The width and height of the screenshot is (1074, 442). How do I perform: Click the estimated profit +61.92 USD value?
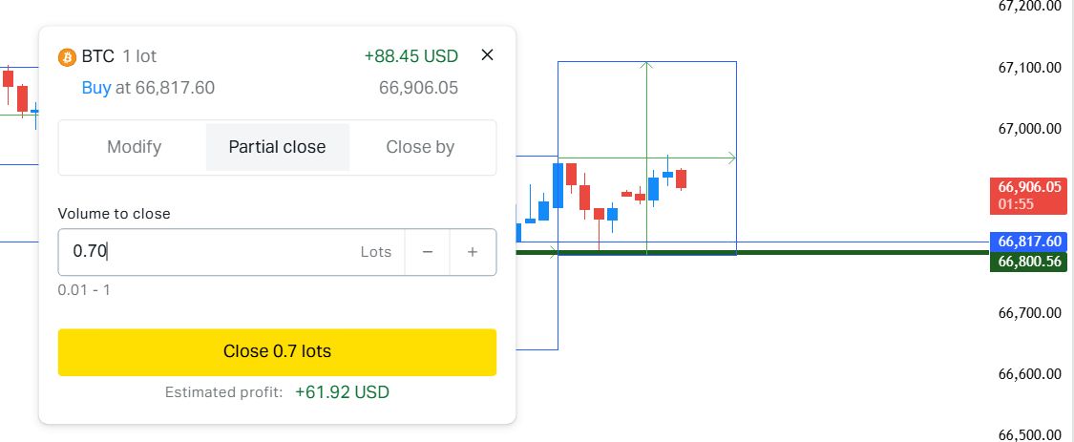342,392
